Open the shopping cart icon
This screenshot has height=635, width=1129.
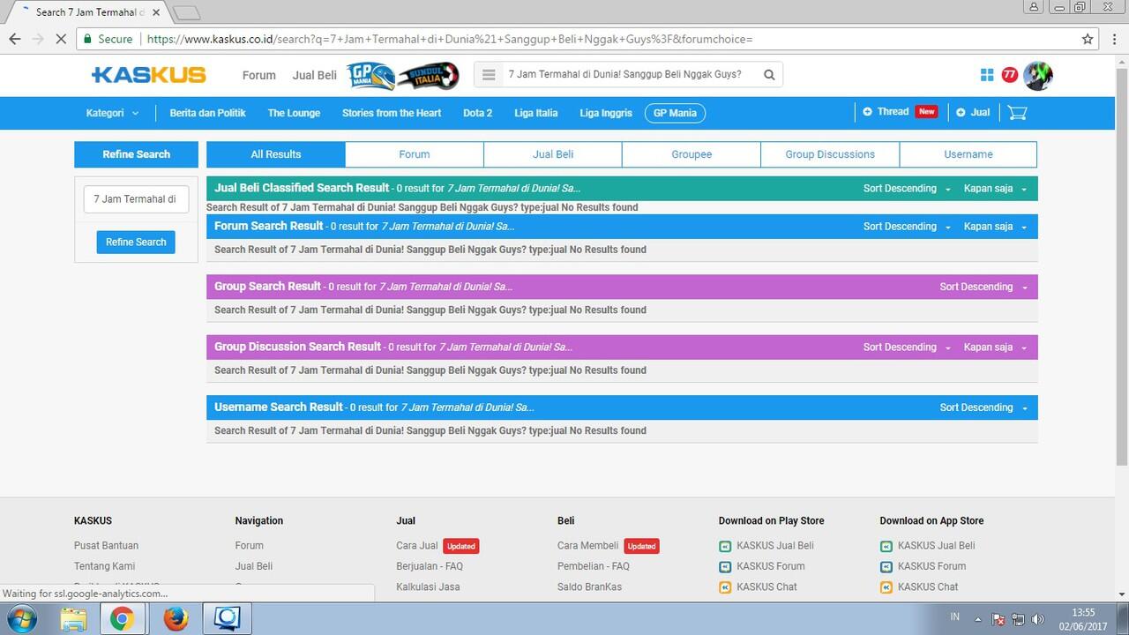(1017, 113)
